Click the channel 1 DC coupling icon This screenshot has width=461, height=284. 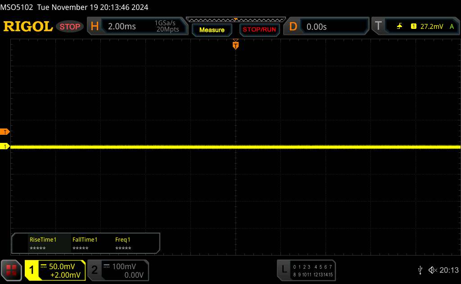click(44, 266)
